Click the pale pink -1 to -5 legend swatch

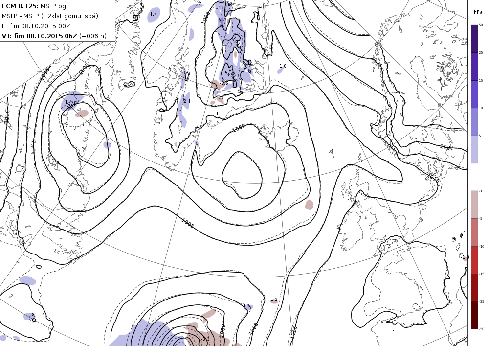click(x=474, y=205)
